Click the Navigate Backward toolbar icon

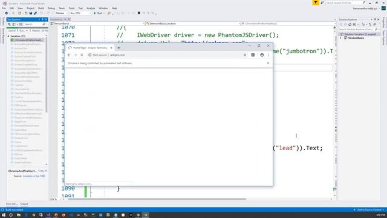tap(7, 13)
